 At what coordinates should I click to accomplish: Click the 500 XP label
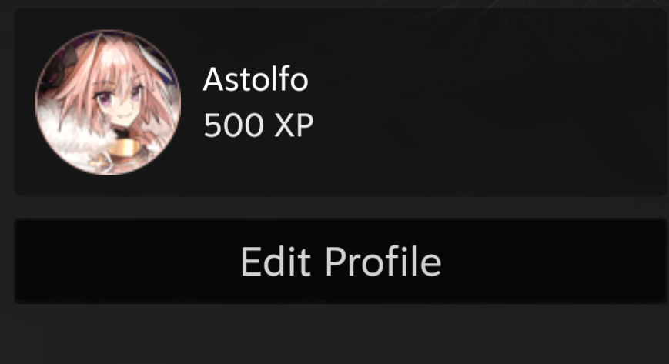[259, 125]
